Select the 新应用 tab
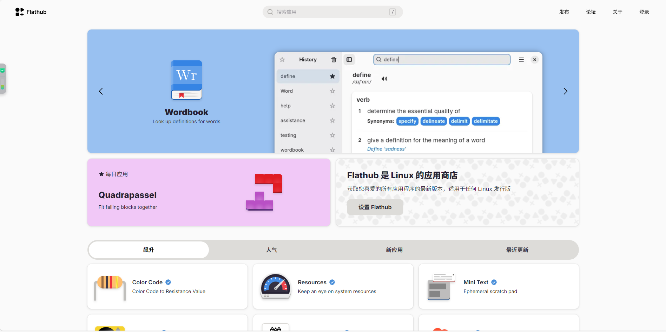 click(394, 250)
